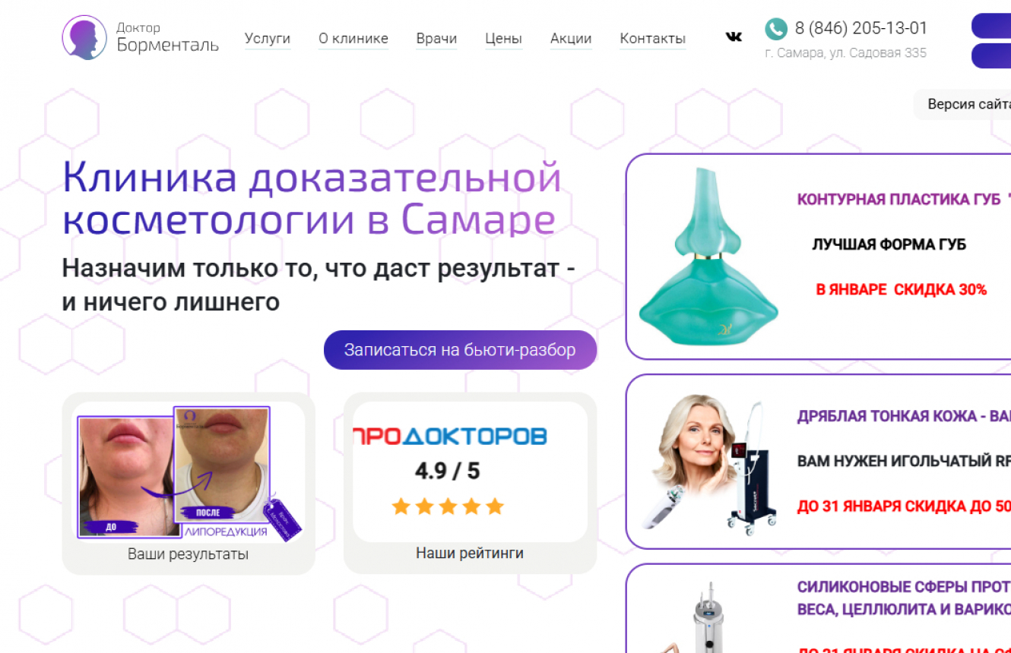Click the five gold stars rating
Image resolution: width=1011 pixels, height=653 pixels.
tap(448, 506)
